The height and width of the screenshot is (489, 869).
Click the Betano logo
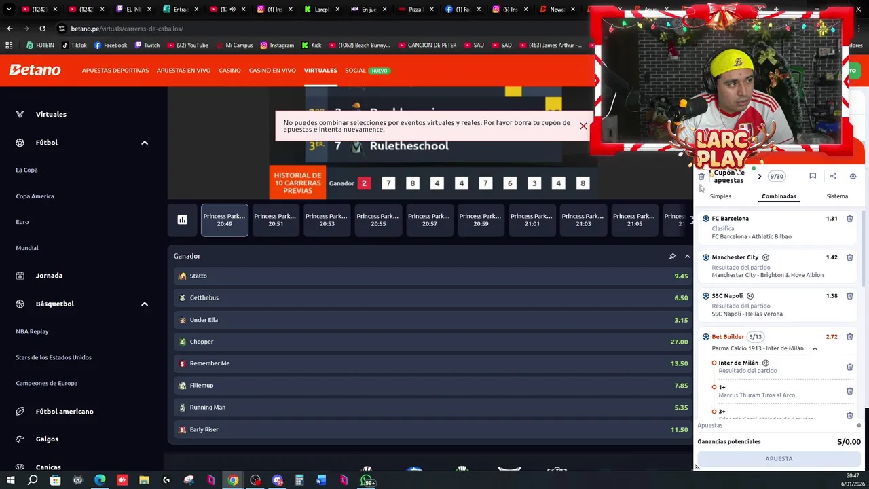coord(35,70)
